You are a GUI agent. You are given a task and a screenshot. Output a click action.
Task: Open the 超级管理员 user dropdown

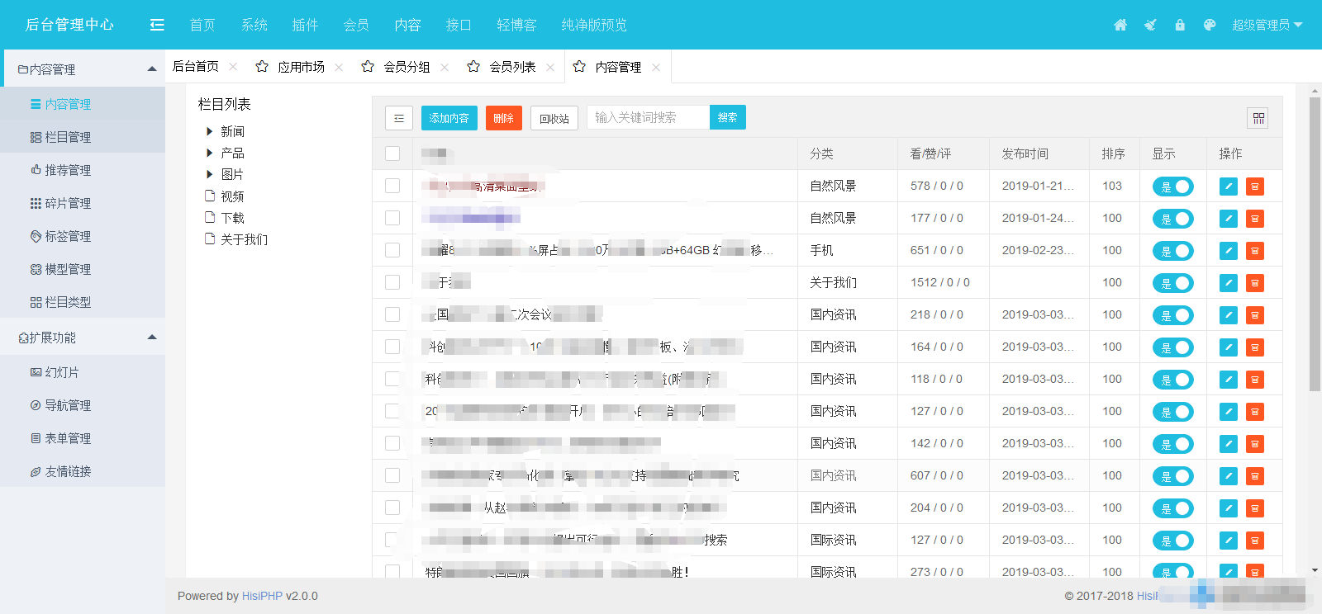point(1267,25)
